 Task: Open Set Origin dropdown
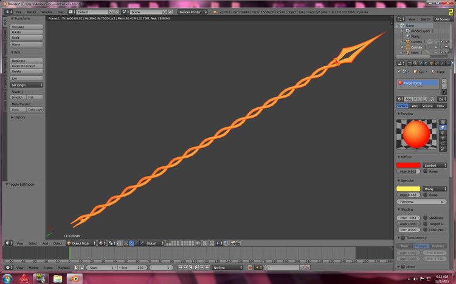click(27, 85)
